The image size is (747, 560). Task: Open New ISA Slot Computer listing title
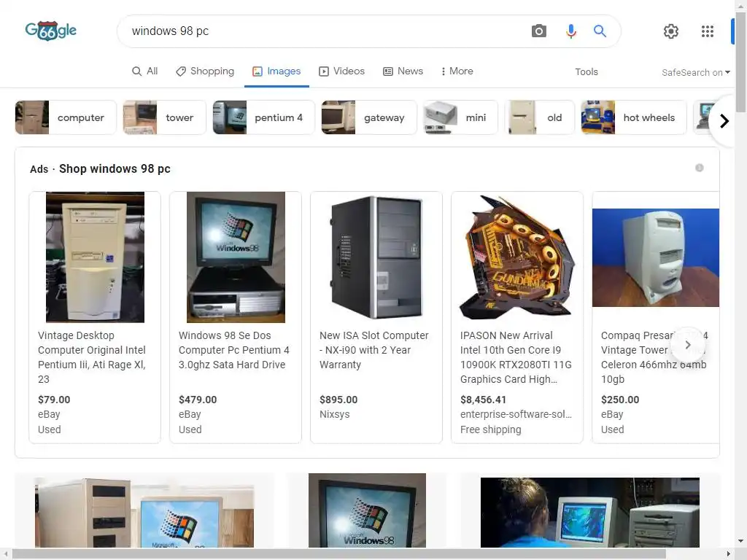[374, 350]
